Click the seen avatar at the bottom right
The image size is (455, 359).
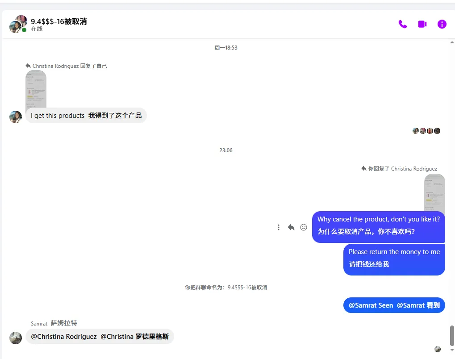pos(437,349)
